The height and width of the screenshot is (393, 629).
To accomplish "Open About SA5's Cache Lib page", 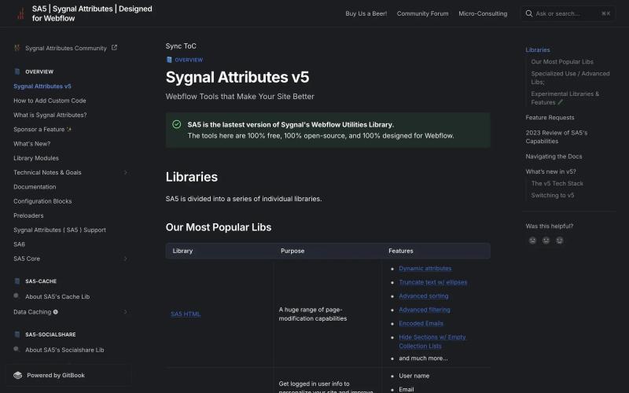I will coord(57,297).
